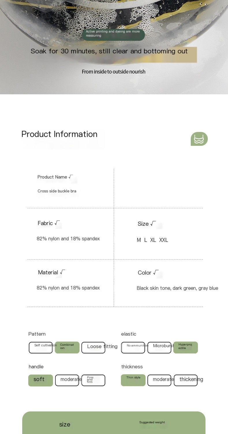Click the green bra icon badge
Viewport: 228px width, 434px height.
click(x=199, y=139)
